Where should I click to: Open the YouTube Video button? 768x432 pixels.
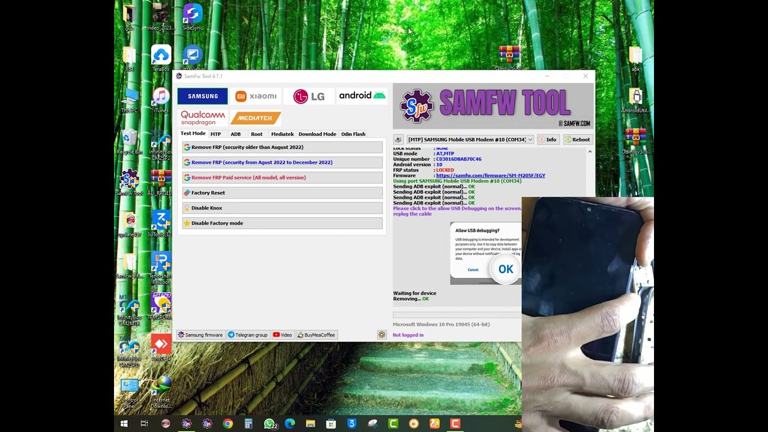tap(283, 335)
